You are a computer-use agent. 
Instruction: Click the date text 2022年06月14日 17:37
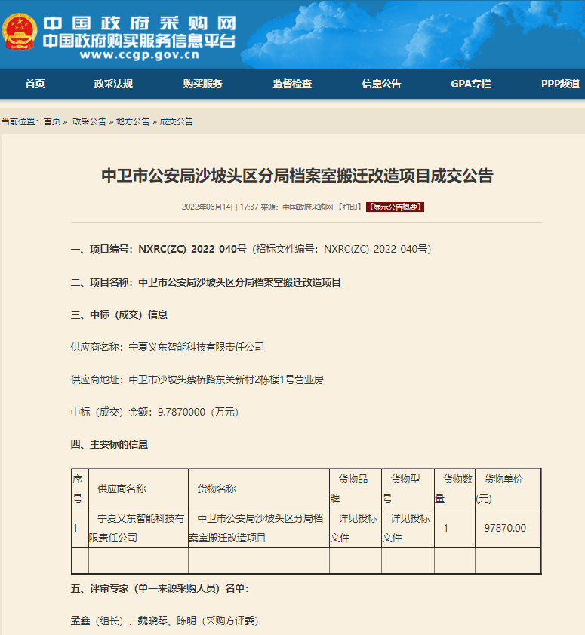pos(220,207)
